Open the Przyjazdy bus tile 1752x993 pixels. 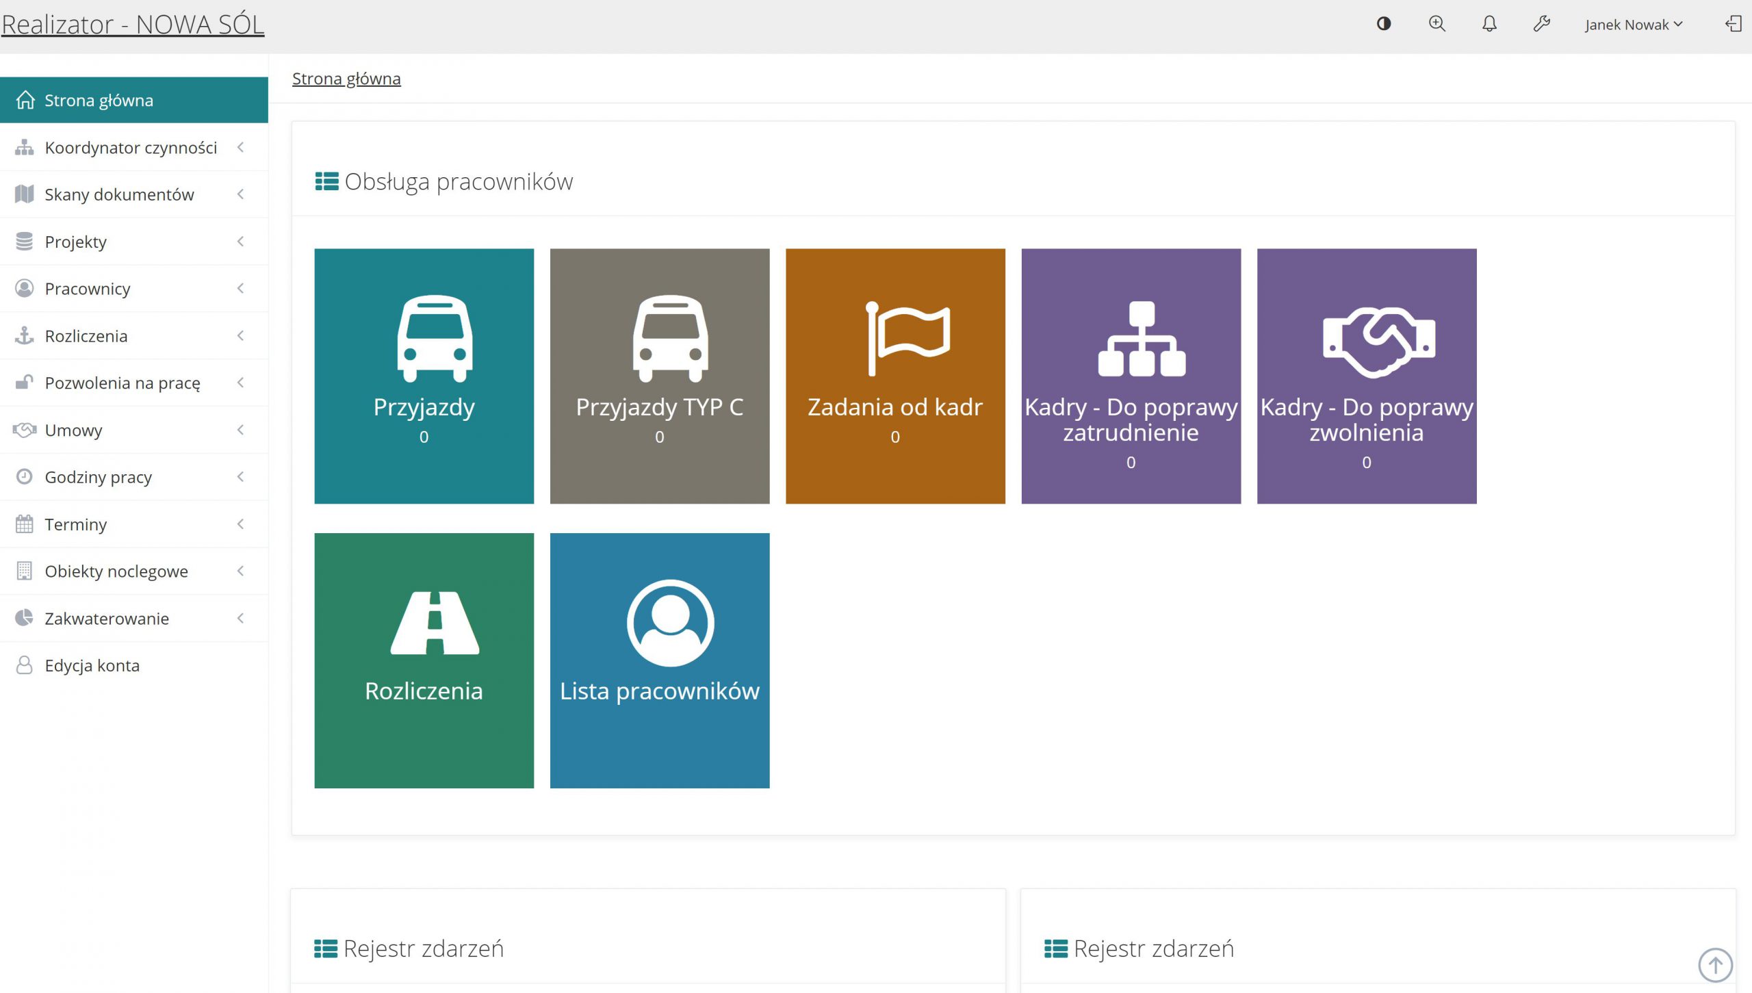(x=424, y=376)
